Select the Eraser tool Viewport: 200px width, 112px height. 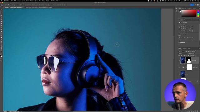1,32
